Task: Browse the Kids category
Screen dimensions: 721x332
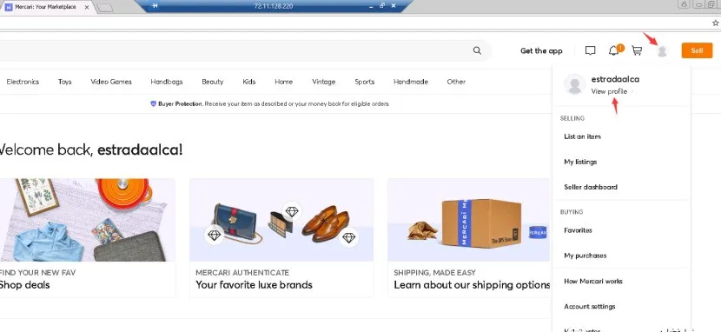Action: point(248,82)
